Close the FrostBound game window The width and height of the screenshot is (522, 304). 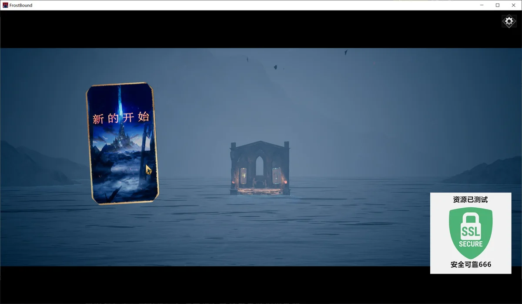click(513, 5)
